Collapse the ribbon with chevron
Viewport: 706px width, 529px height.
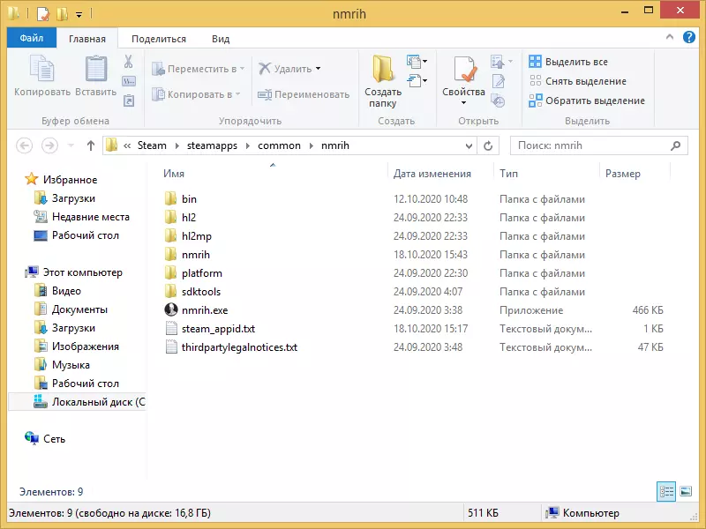tap(670, 37)
